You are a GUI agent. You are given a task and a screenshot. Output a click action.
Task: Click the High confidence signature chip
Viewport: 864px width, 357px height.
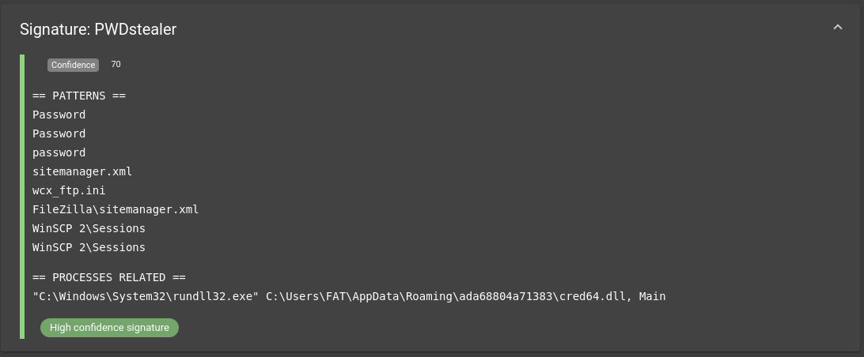[x=109, y=328]
